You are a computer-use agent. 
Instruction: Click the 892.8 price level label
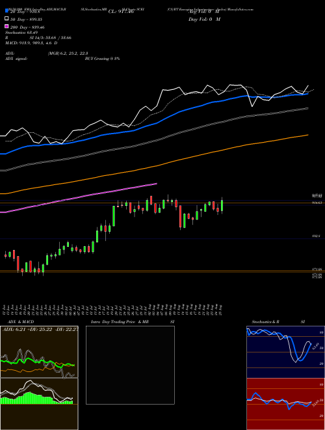tap(317, 236)
